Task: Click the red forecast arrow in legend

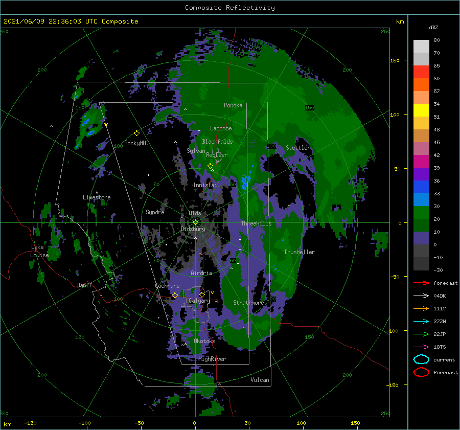Action: pos(421,283)
